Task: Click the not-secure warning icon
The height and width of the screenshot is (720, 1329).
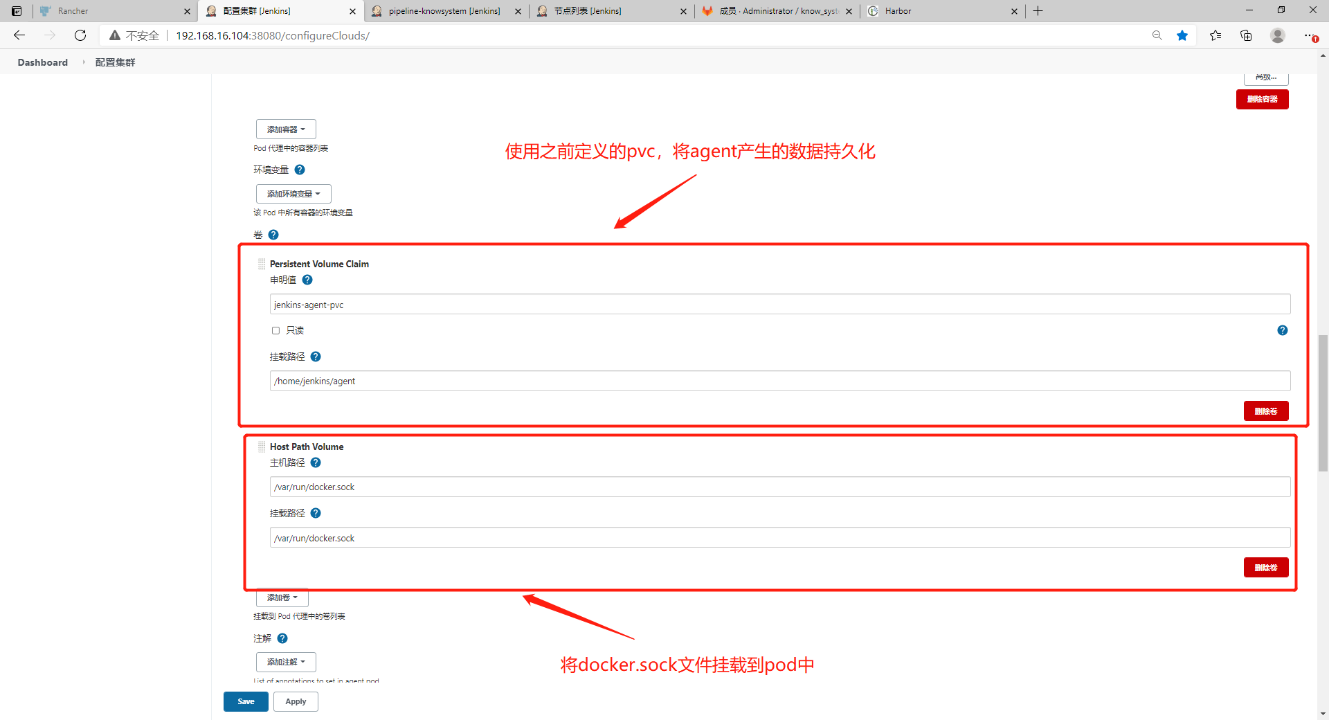Action: point(115,35)
